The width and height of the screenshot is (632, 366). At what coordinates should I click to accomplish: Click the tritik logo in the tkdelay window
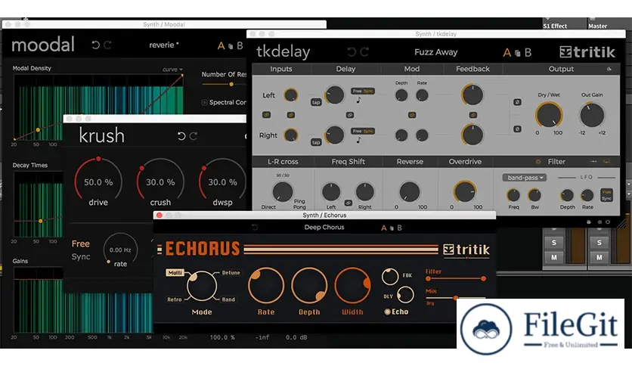[x=587, y=52]
